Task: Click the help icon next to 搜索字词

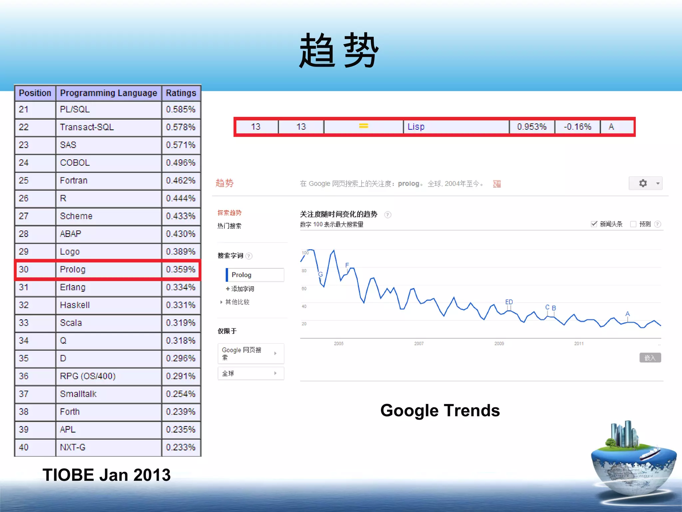Action: (x=249, y=256)
